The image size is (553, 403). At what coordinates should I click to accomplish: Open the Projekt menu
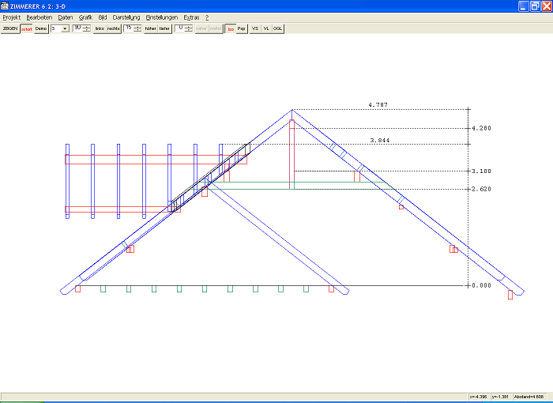[x=12, y=17]
